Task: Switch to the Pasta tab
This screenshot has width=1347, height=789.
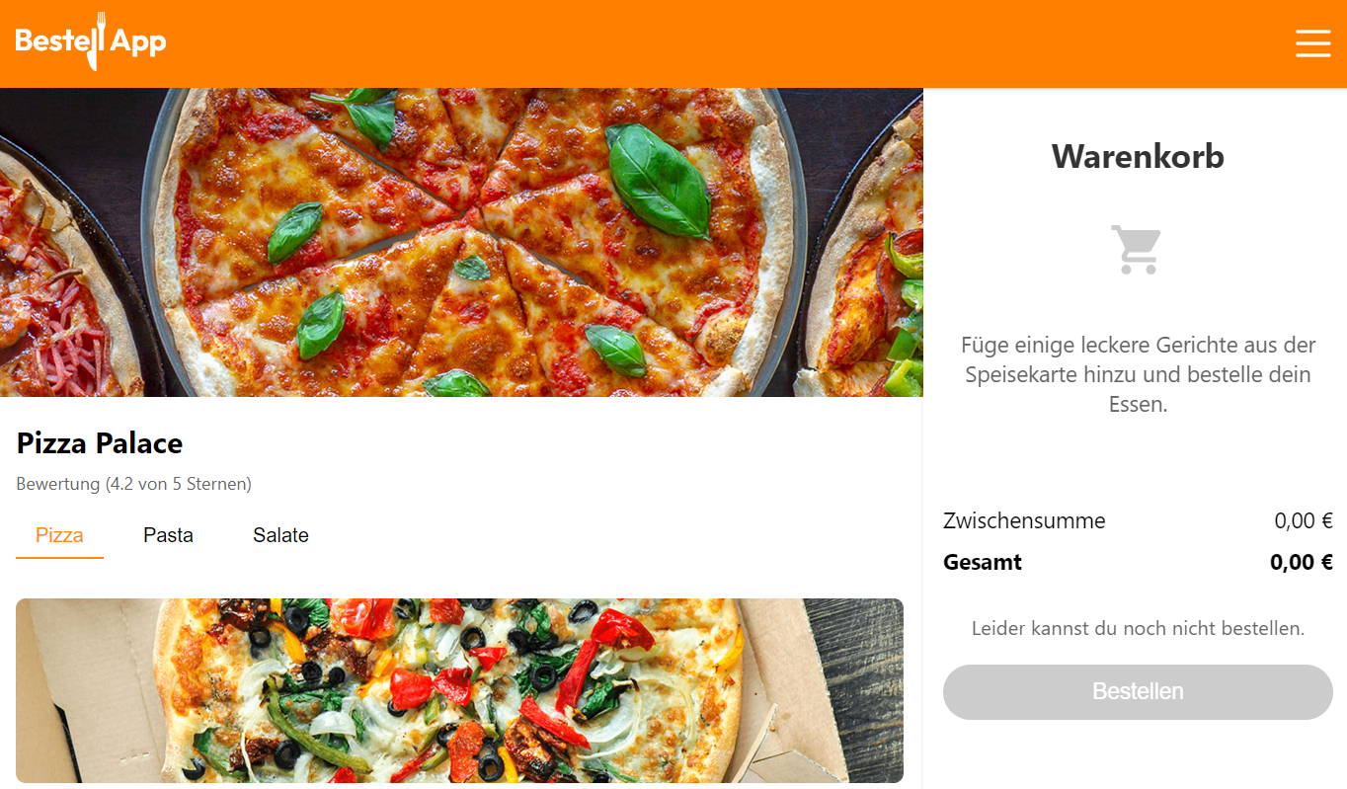Action: [x=168, y=535]
